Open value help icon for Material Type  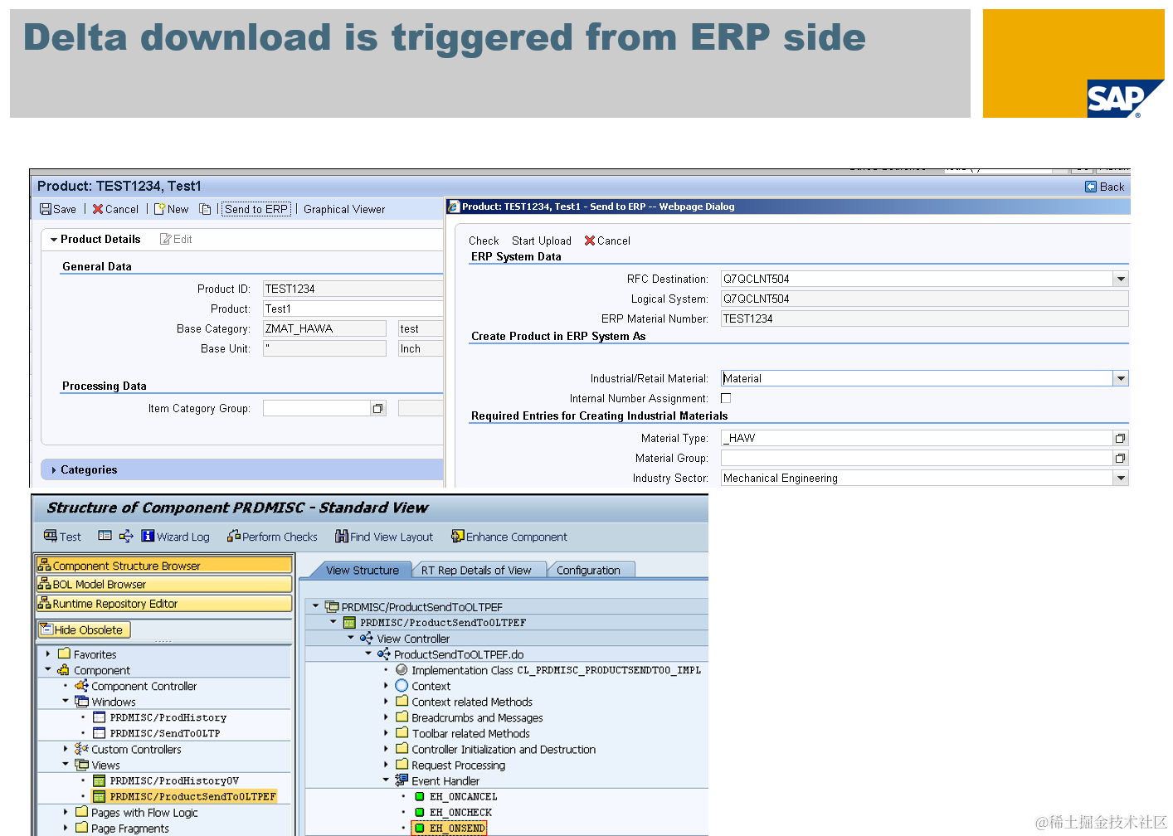(1121, 438)
